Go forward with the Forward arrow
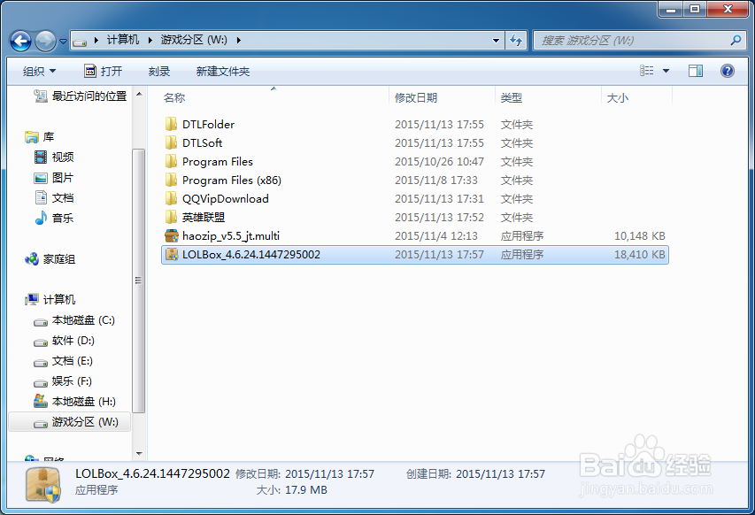Image resolution: width=755 pixels, height=515 pixels. pos(46,41)
